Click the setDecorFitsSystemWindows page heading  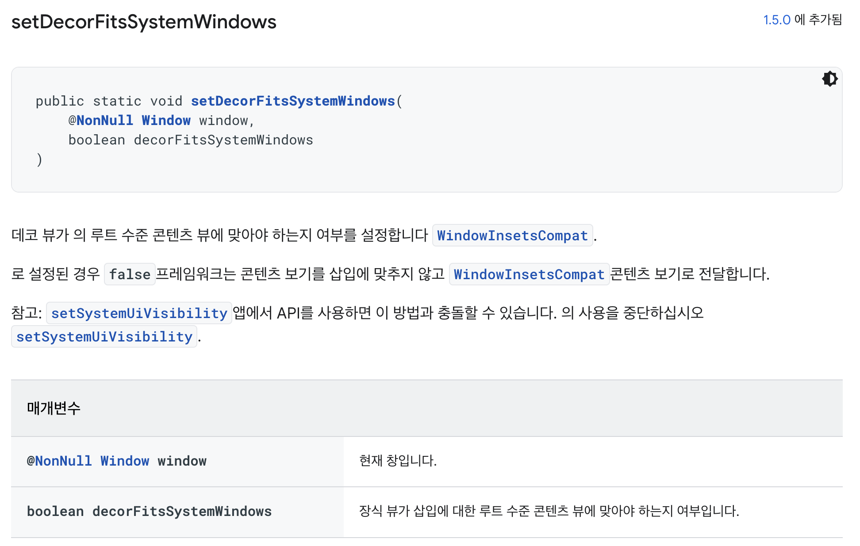click(144, 22)
